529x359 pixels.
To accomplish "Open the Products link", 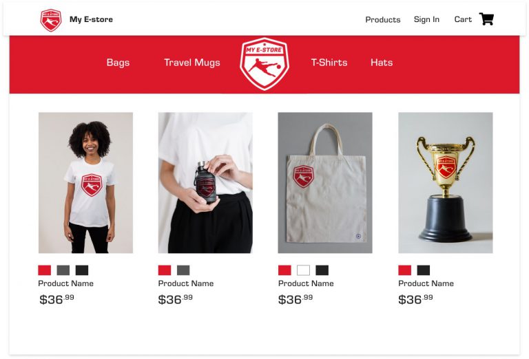I will 383,19.
